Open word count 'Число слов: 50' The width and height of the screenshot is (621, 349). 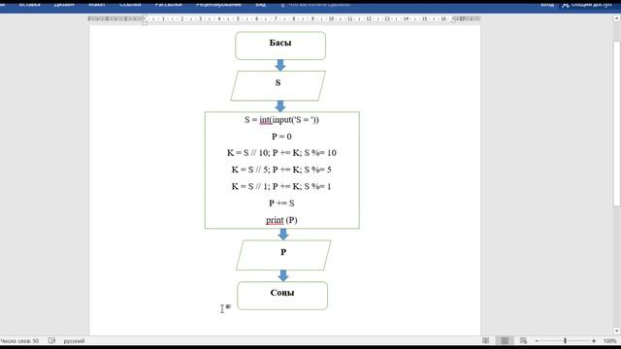(19, 340)
